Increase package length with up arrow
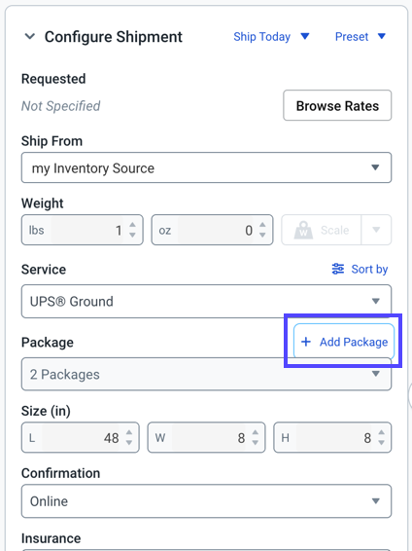This screenshot has width=412, height=551. 129,433
